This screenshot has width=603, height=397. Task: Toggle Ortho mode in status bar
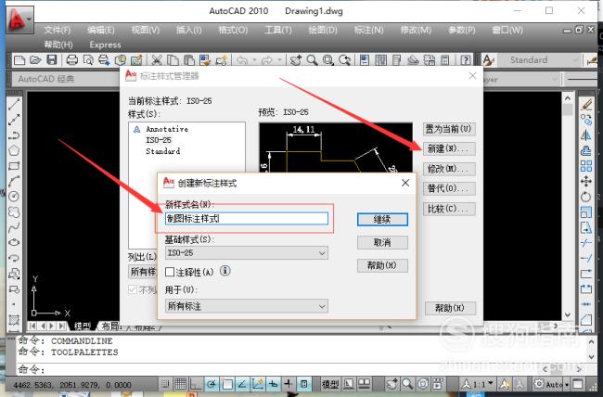pyautogui.click(x=196, y=383)
